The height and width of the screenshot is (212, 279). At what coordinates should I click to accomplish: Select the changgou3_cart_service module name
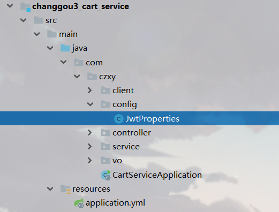click(x=80, y=6)
